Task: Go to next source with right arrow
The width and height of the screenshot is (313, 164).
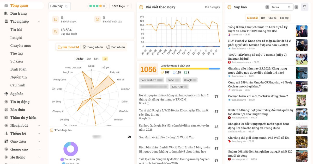Action: pyautogui.click(x=296, y=7)
